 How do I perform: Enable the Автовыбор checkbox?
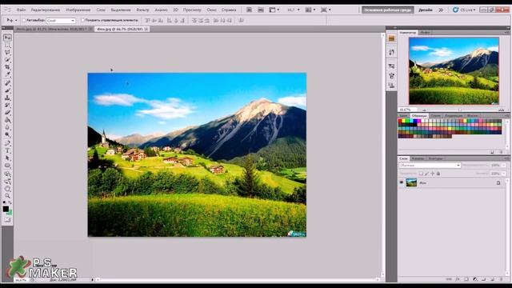23,20
